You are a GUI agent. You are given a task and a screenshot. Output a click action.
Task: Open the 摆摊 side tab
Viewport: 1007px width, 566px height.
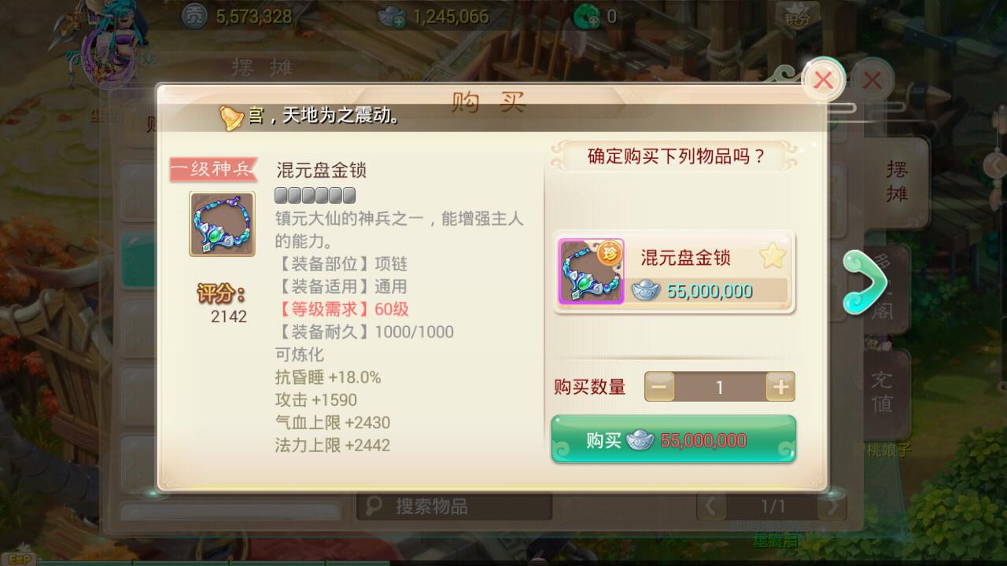point(896,181)
